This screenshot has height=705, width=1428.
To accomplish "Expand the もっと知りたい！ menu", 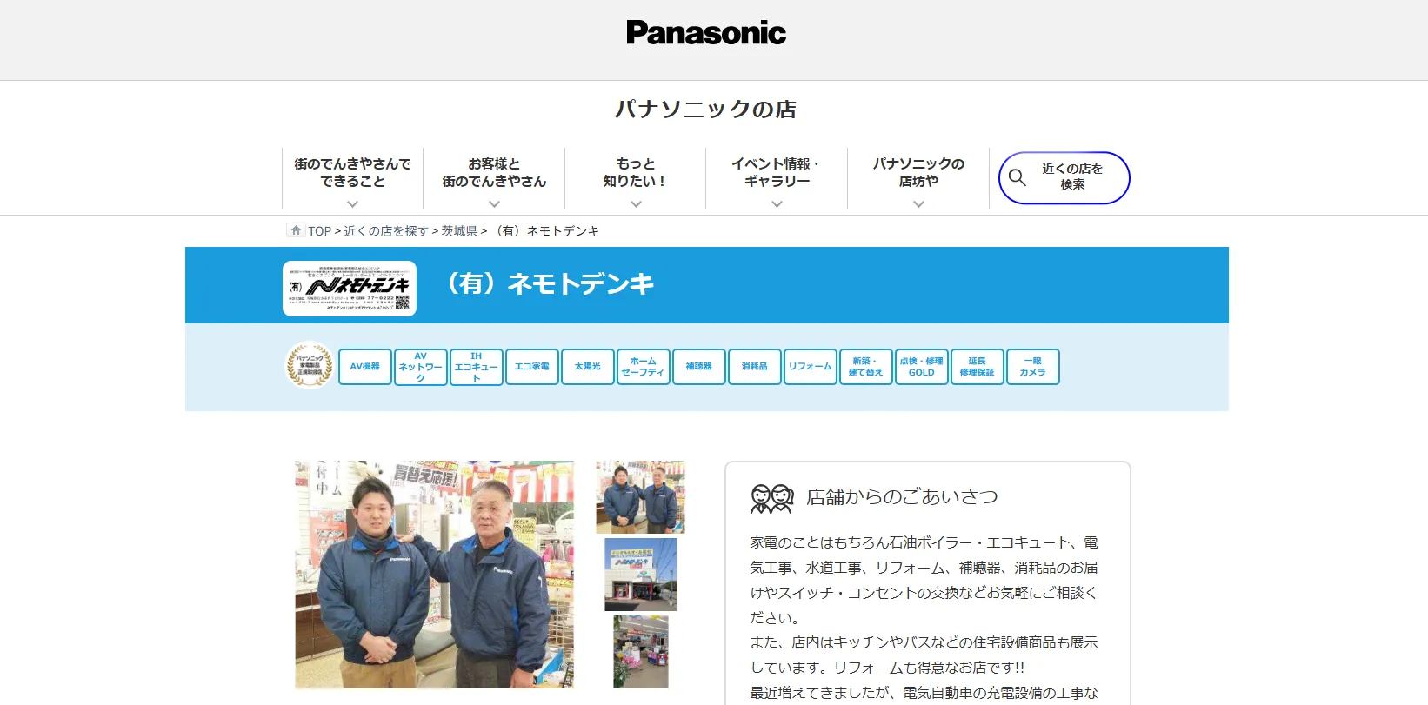I will coord(635,178).
